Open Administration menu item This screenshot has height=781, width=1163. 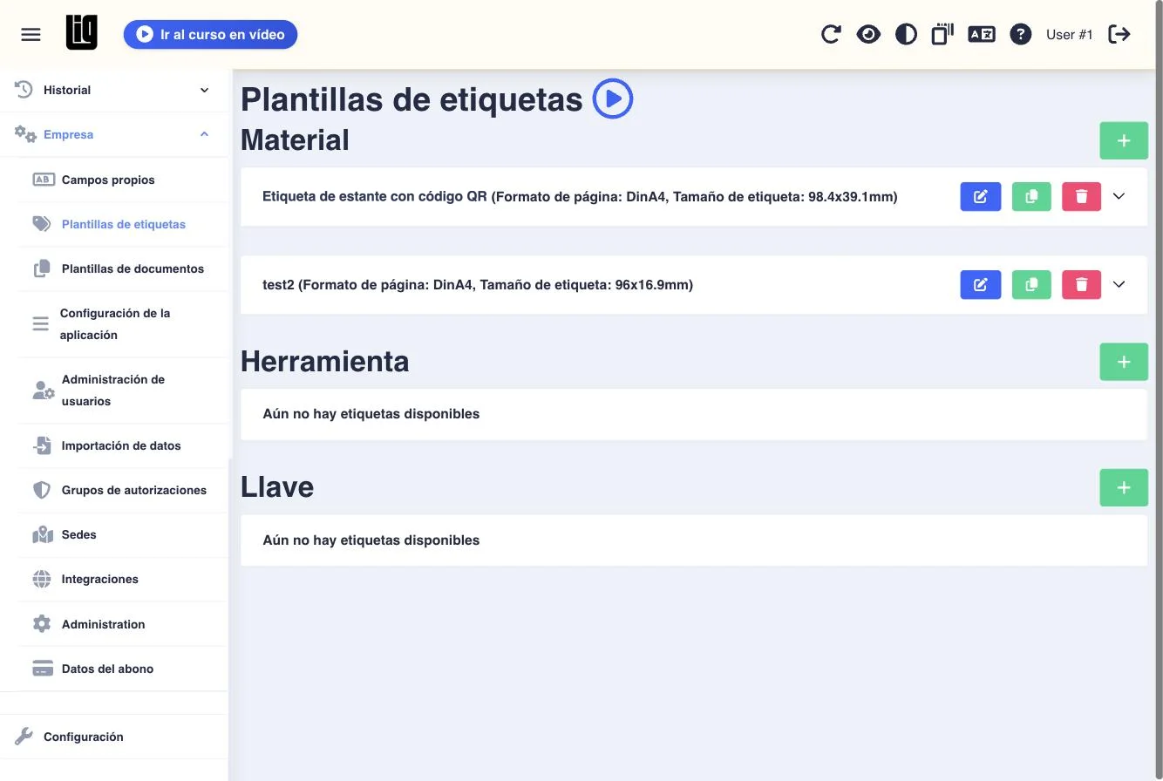point(122,624)
